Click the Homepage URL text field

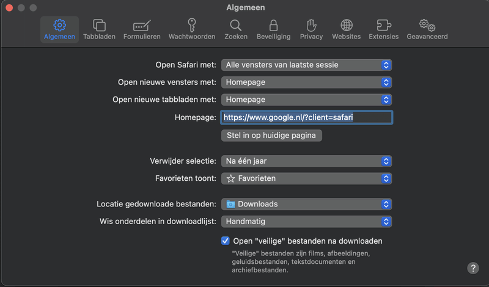point(306,117)
